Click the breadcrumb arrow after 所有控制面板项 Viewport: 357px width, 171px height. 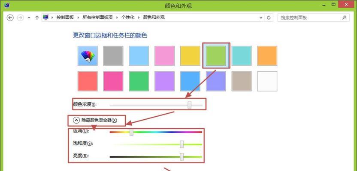(117, 18)
